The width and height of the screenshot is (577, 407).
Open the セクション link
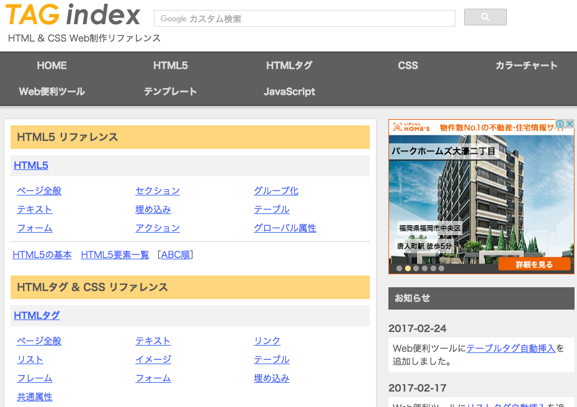click(158, 190)
